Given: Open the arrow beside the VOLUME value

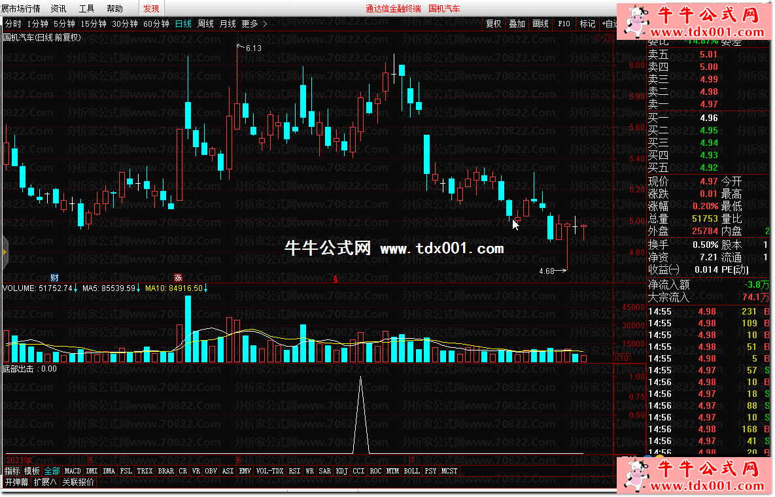Looking at the screenshot, I should pos(76,288).
